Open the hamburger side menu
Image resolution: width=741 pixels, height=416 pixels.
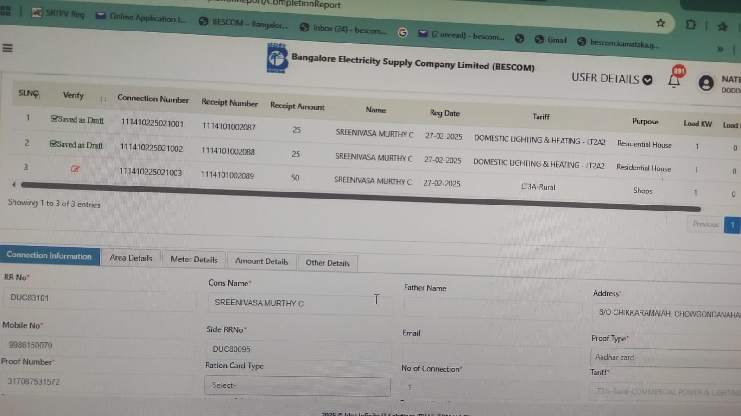7,48
